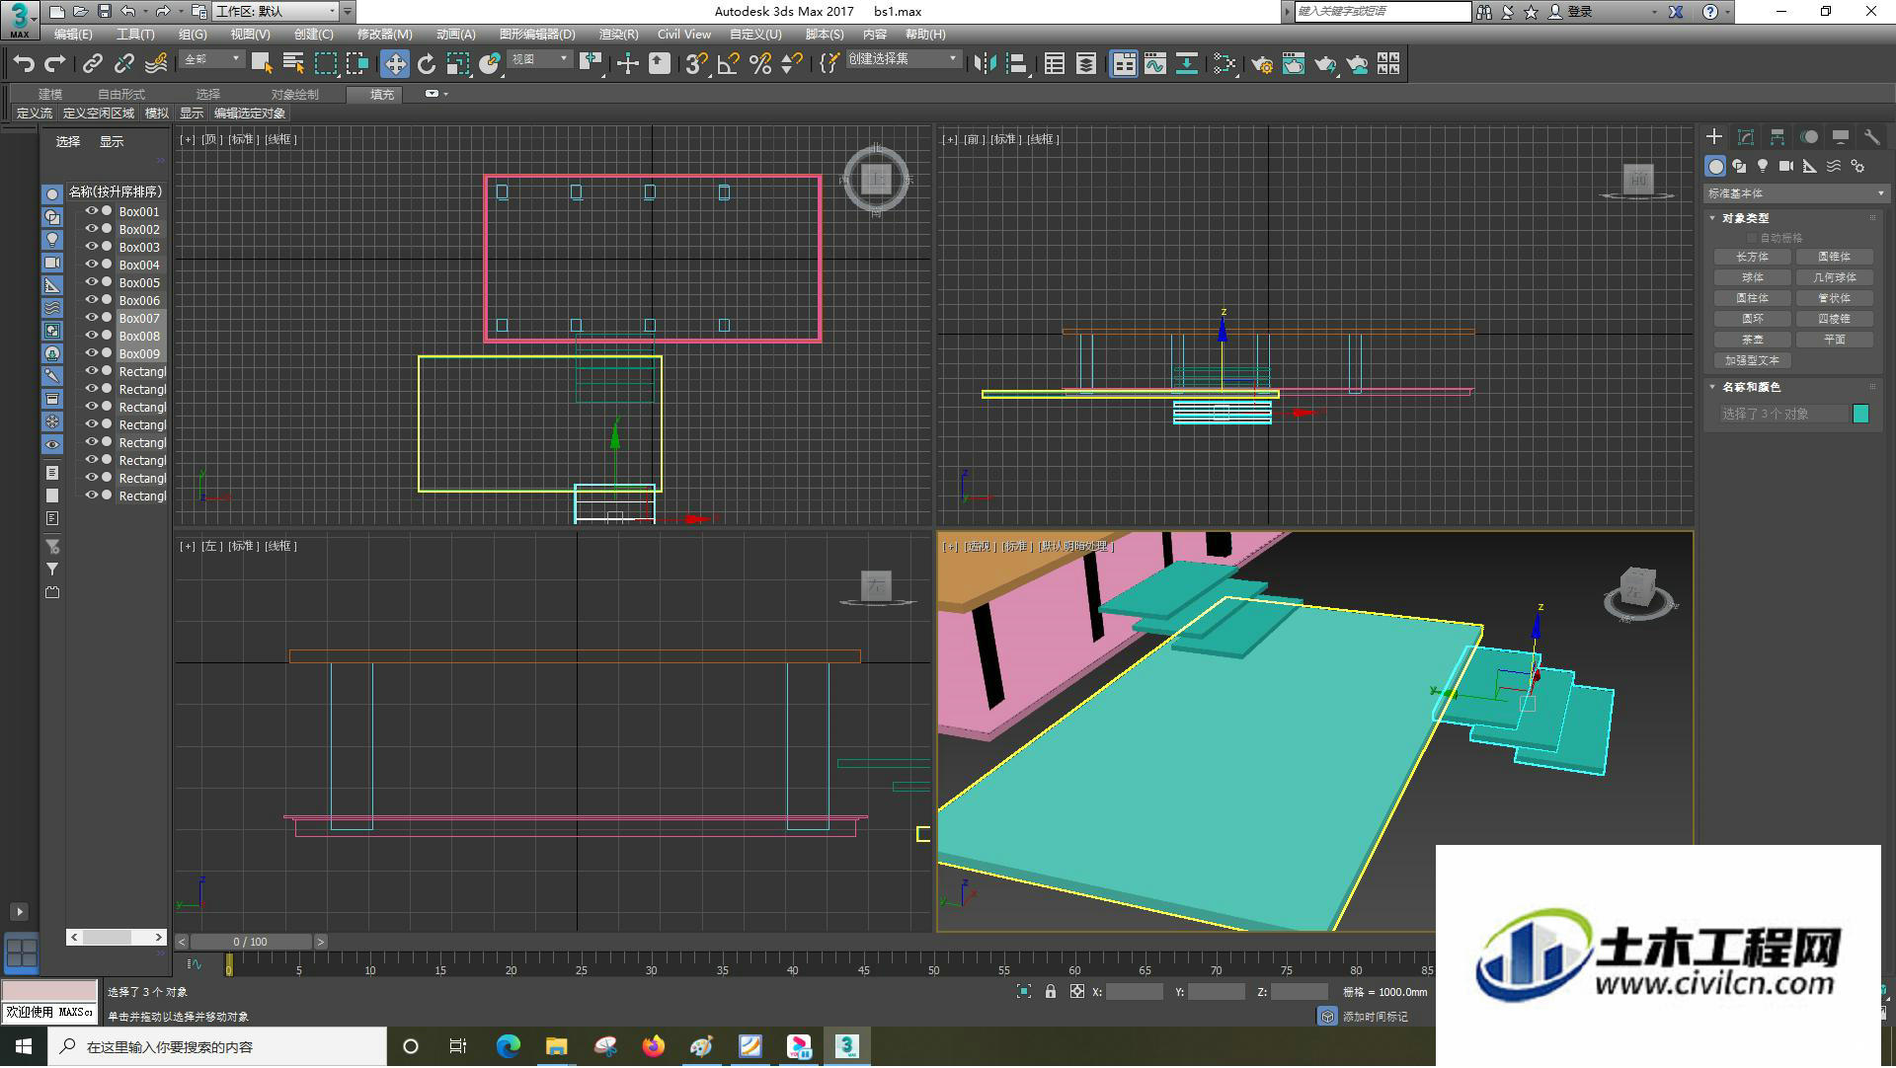Open the 工作区: 默认 workspace dropdown
Screen dimensions: 1896x1068
(276, 12)
